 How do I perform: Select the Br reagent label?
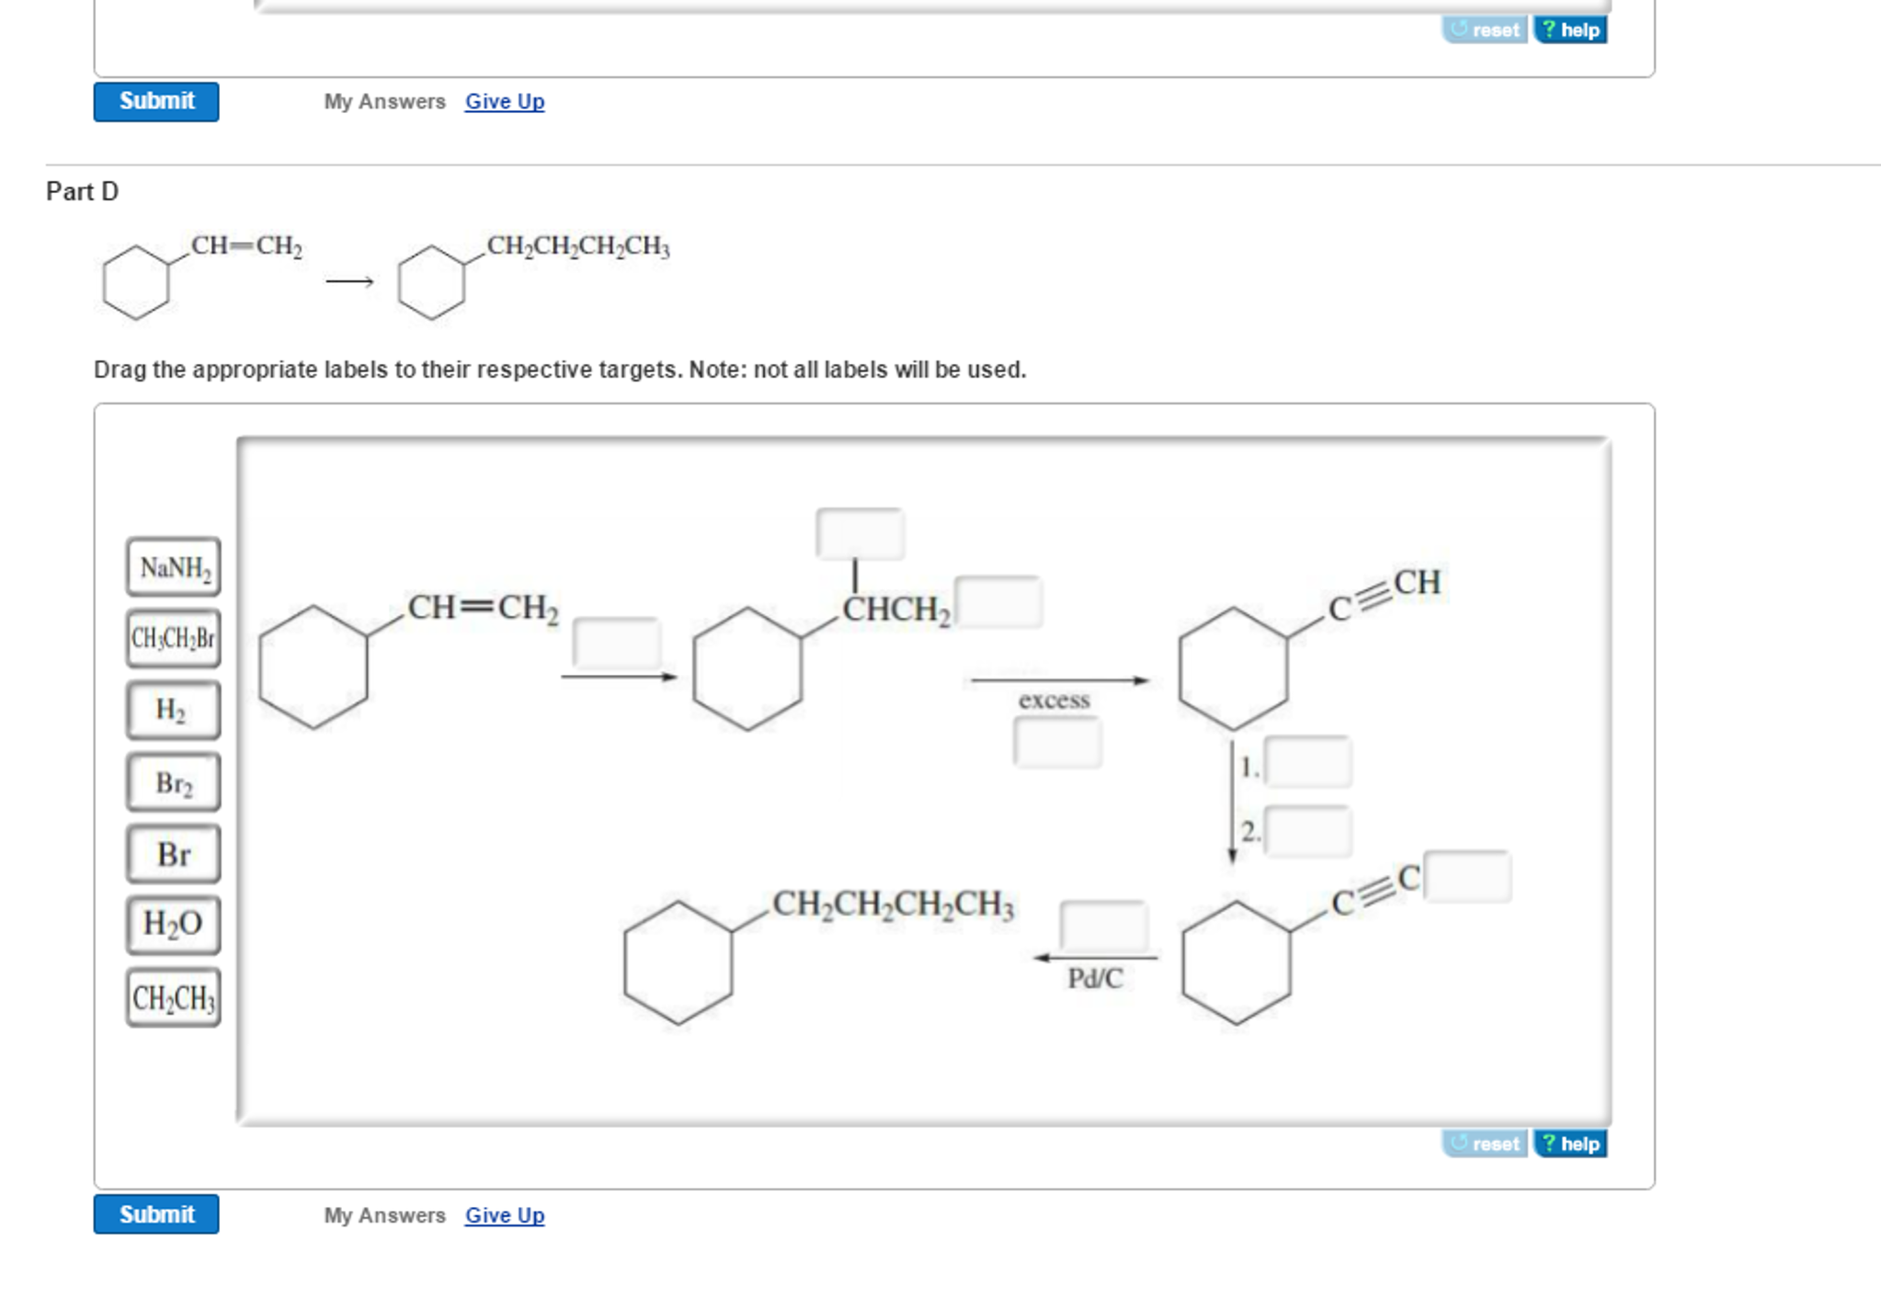(x=175, y=855)
